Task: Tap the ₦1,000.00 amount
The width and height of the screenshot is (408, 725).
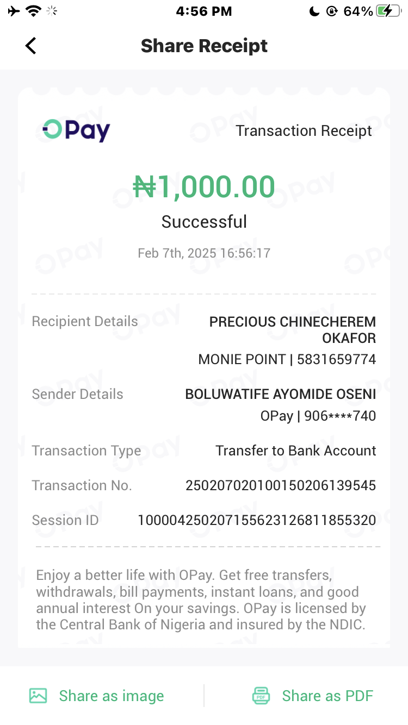Action: (x=204, y=187)
